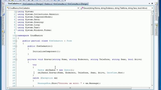Click the class icon beside CrudBasico.frmCadastro

pyautogui.click(x=8, y=8)
